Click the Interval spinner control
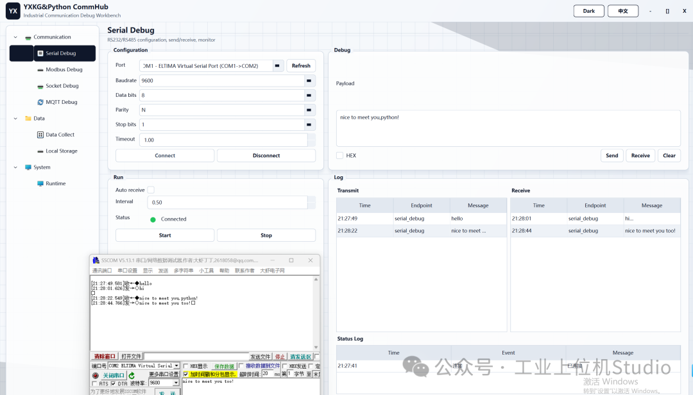 pos(312,203)
